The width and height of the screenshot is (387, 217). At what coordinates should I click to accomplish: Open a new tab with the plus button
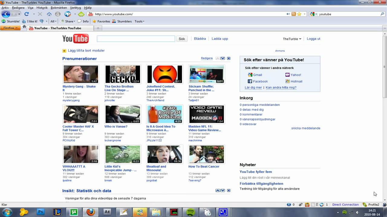point(98,28)
